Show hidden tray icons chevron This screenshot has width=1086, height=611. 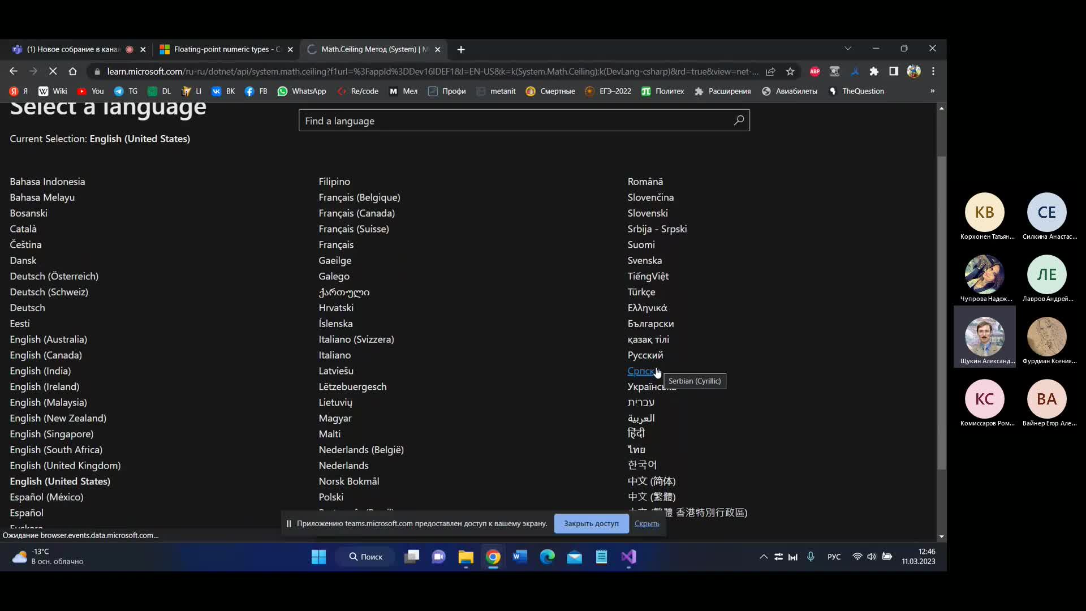pyautogui.click(x=764, y=557)
